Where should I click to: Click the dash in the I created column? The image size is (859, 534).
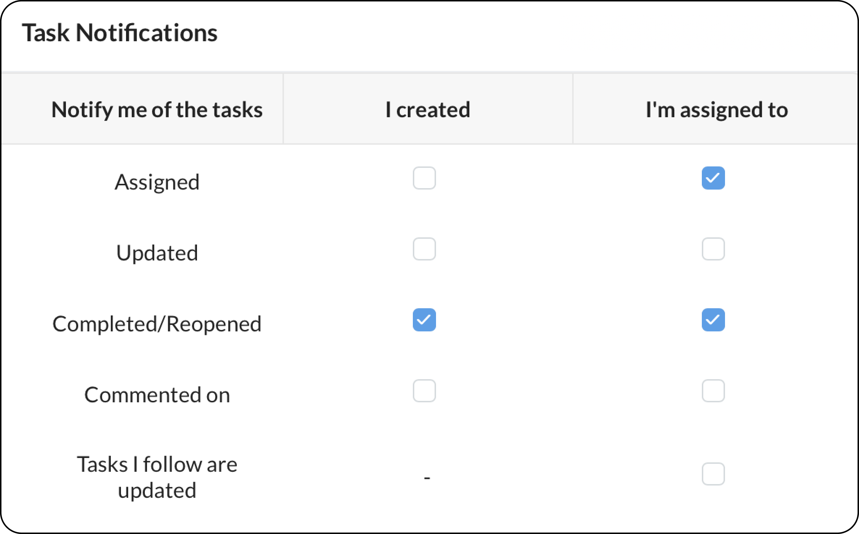point(427,478)
